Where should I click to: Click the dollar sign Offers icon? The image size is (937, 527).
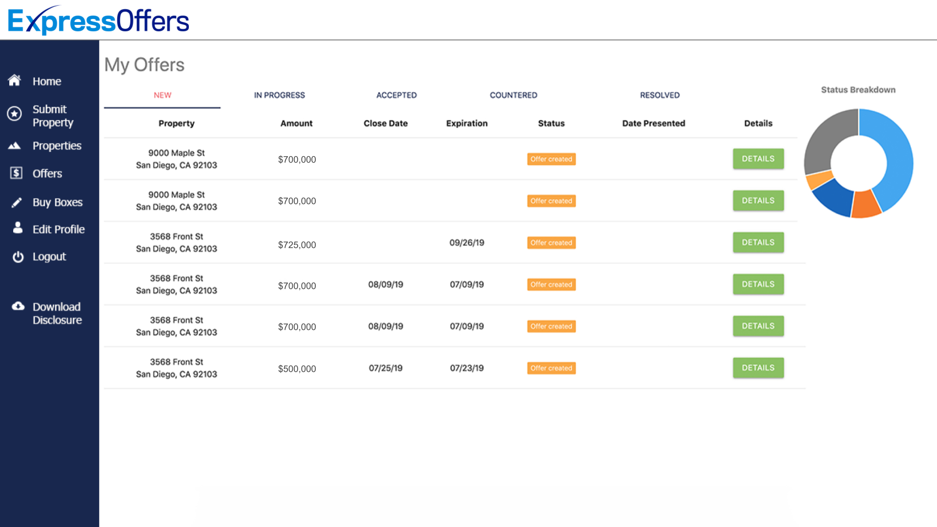(15, 173)
